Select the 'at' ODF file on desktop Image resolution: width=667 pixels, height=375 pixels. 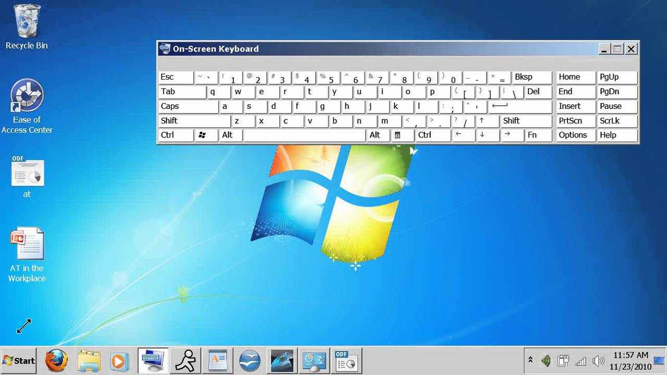27,177
